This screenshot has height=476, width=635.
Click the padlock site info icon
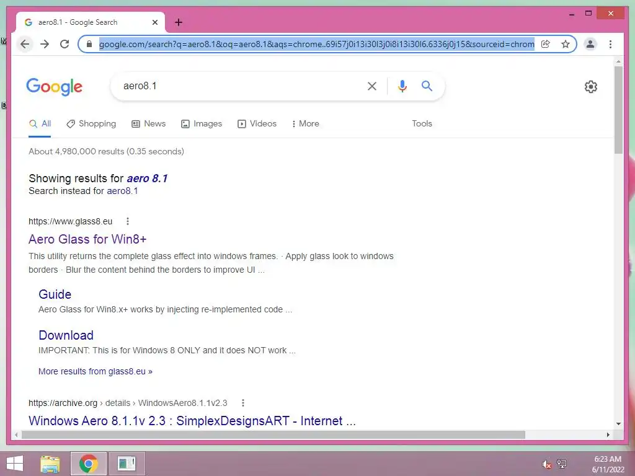tap(89, 44)
